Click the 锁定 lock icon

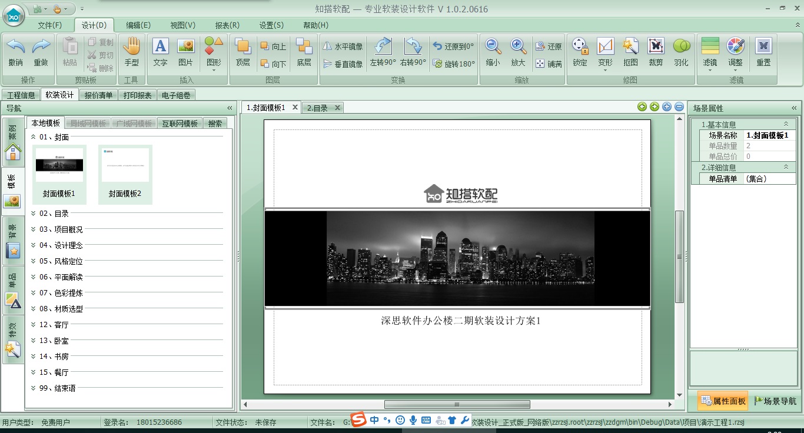coord(580,52)
